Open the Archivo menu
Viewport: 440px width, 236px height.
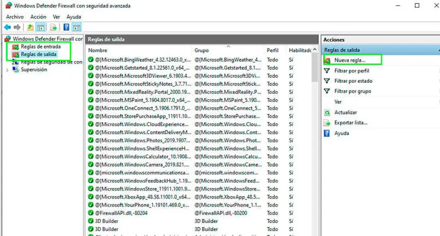coord(15,17)
